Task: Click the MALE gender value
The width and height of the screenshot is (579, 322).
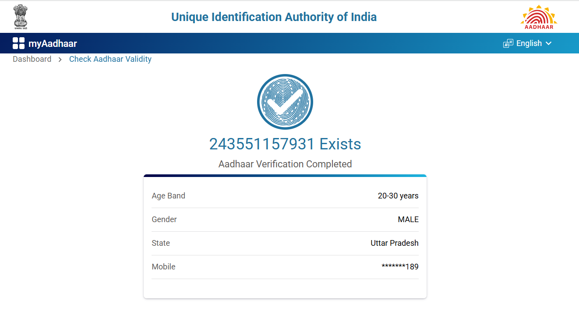Action: [x=408, y=219]
